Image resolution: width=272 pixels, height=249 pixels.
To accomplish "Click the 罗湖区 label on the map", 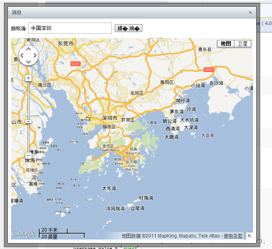I will tap(128, 120).
